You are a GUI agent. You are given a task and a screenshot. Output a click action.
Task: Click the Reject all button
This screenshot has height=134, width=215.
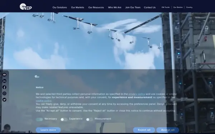pos(144,130)
